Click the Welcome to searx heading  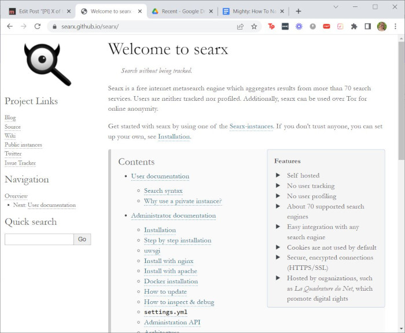(168, 49)
